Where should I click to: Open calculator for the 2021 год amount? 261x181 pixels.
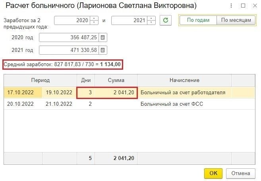102,50
